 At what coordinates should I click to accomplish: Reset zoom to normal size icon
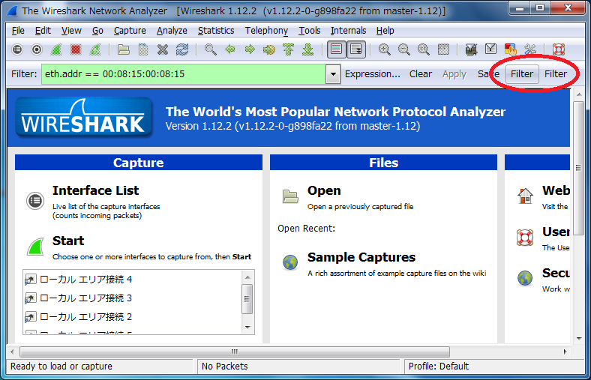[x=423, y=49]
